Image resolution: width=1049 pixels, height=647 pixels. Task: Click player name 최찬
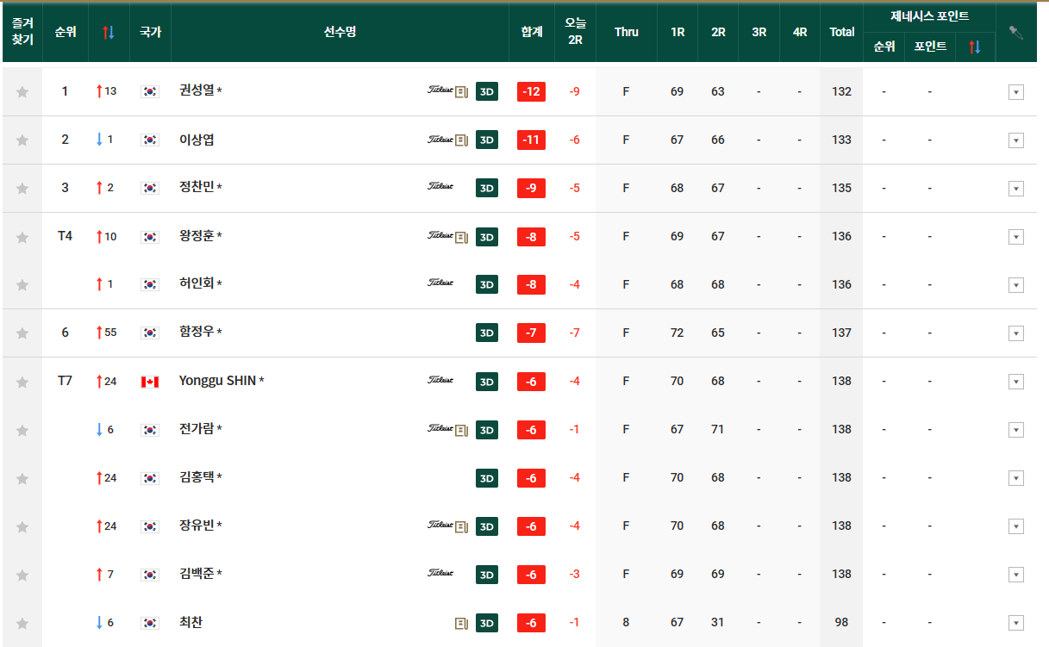tap(190, 621)
